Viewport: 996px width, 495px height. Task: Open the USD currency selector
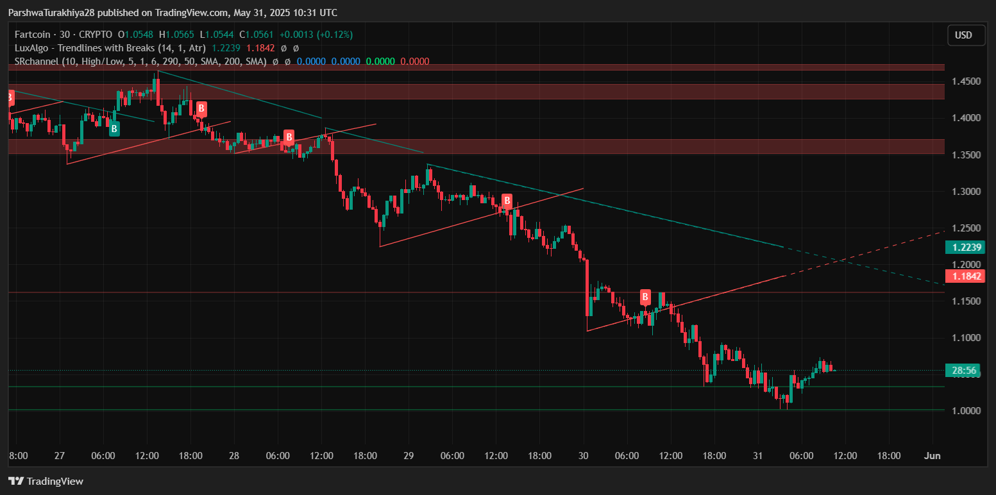point(966,35)
